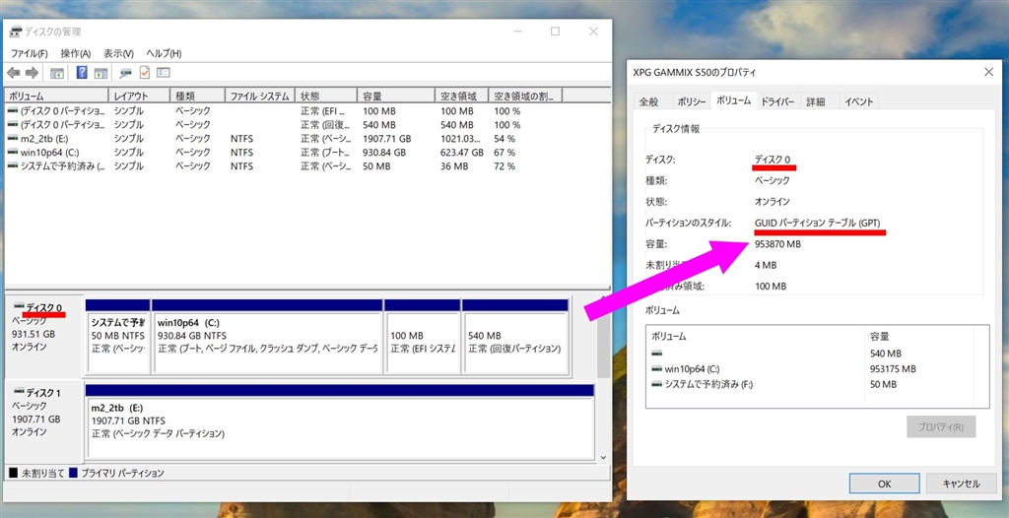Sort by the 状態 column header

pos(325,96)
